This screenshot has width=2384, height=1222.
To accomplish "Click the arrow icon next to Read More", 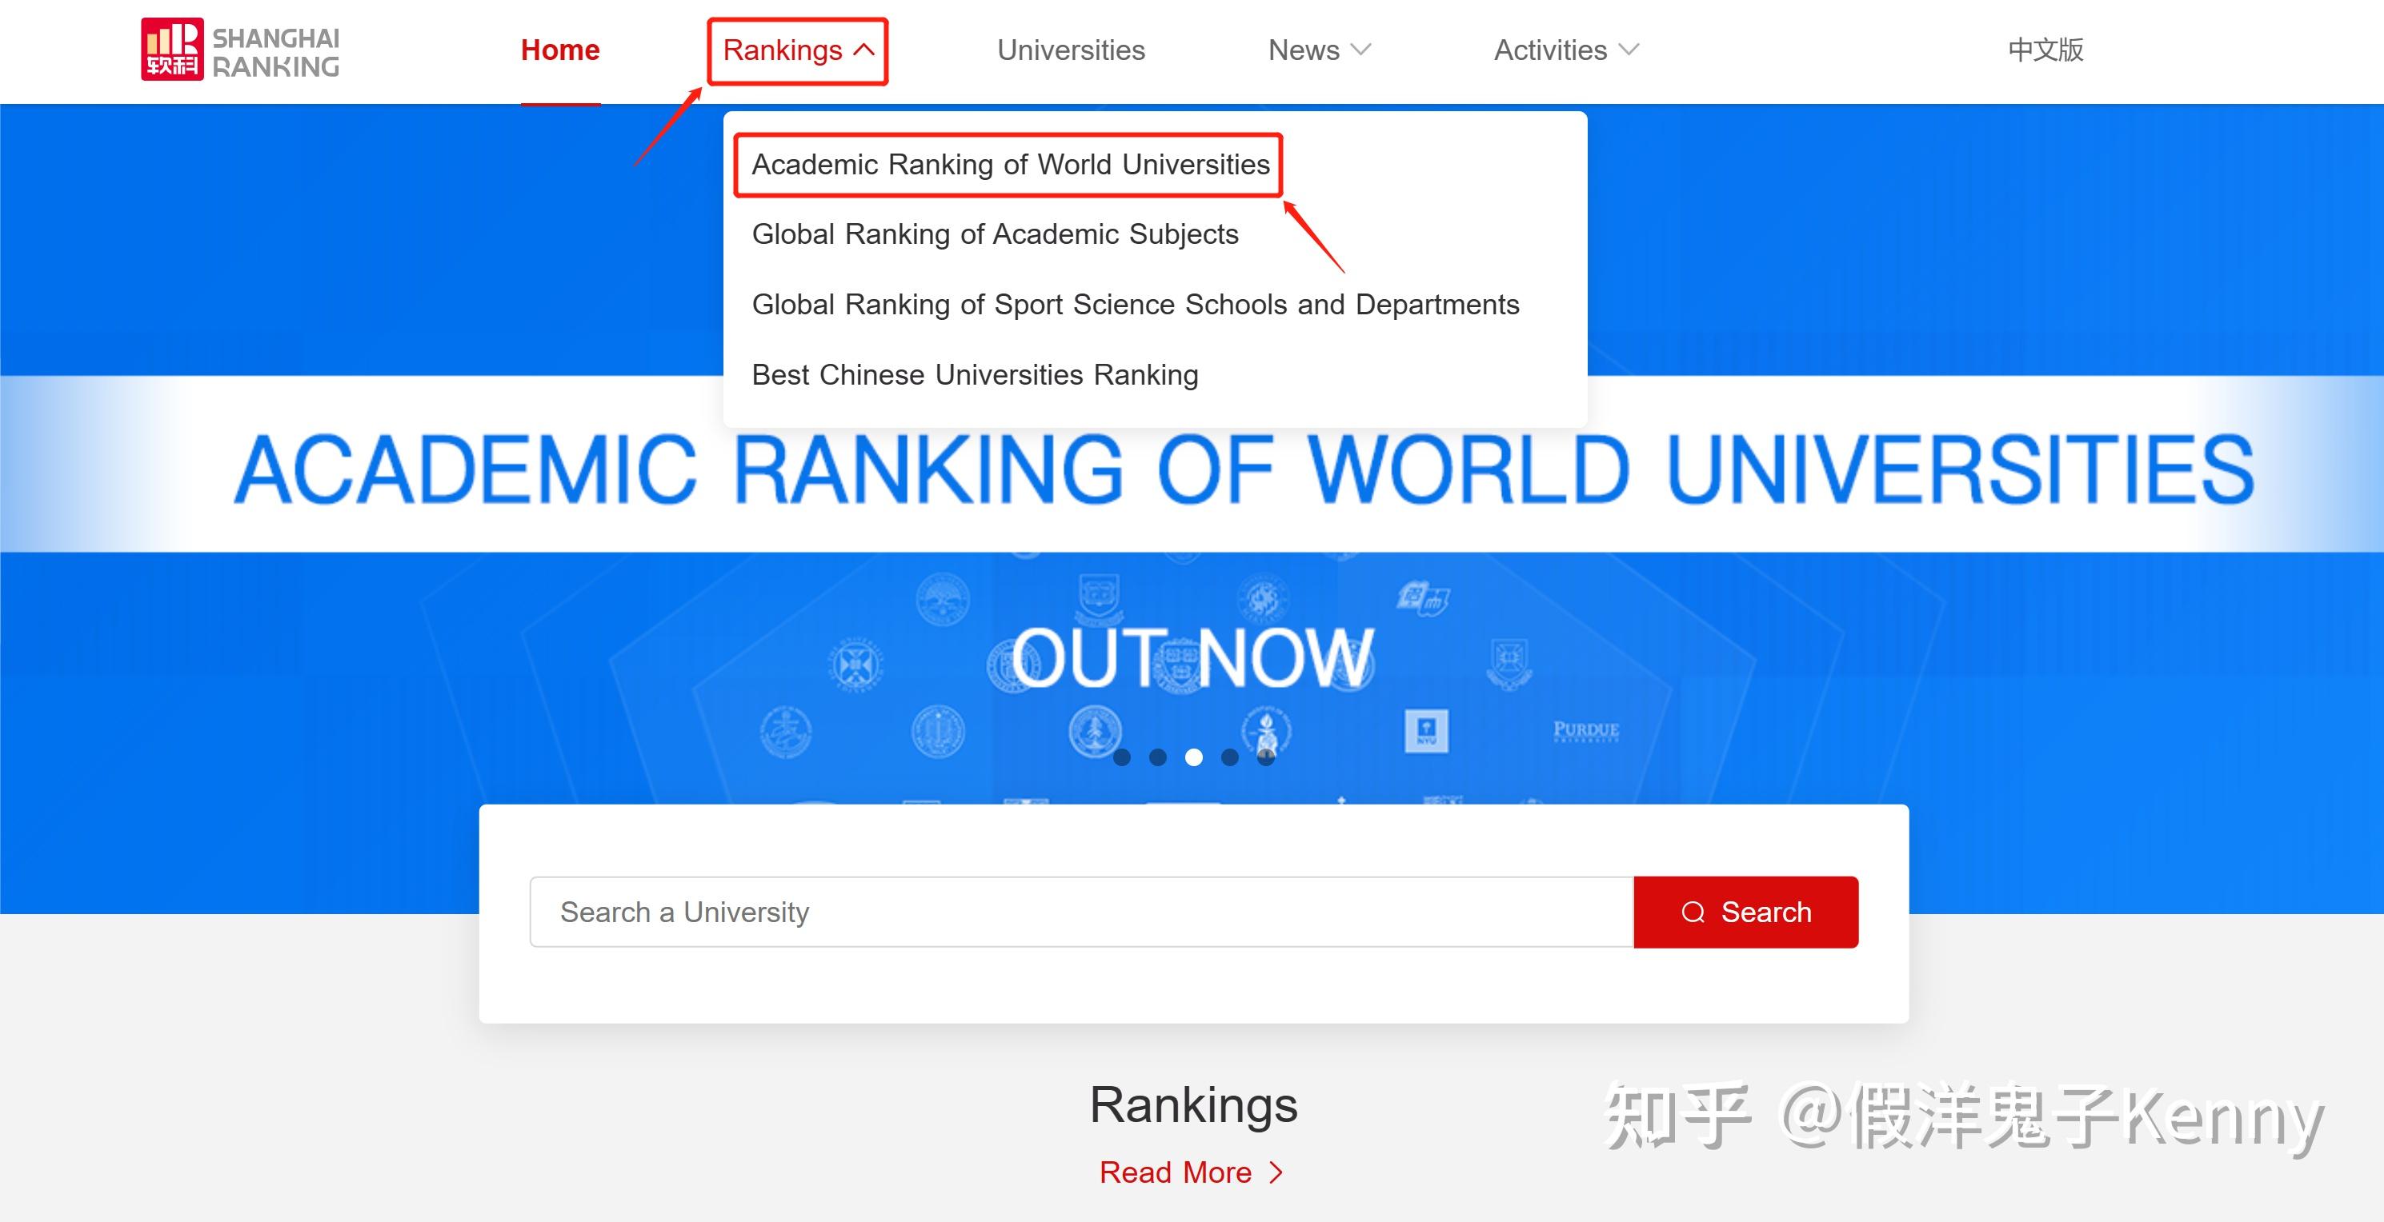I will click(x=1274, y=1172).
